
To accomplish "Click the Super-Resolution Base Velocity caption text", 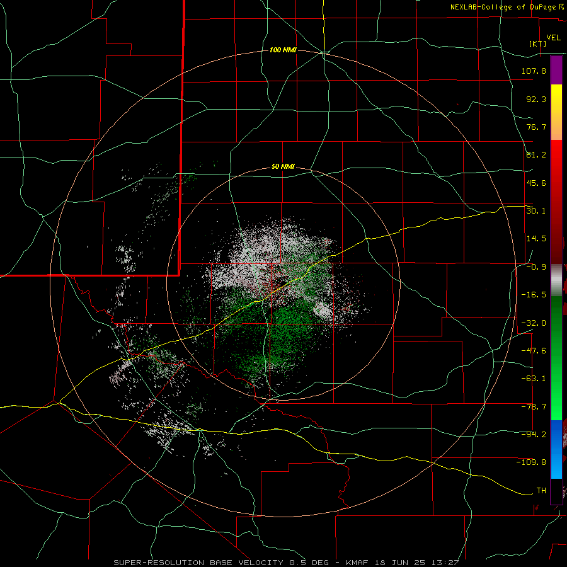I will [287, 563].
